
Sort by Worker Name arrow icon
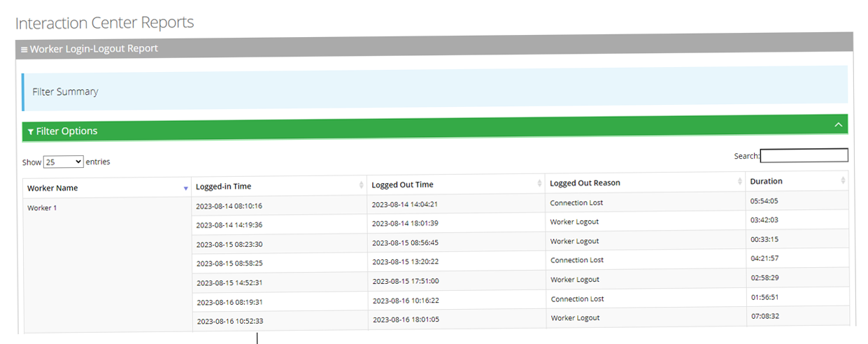[x=185, y=188]
